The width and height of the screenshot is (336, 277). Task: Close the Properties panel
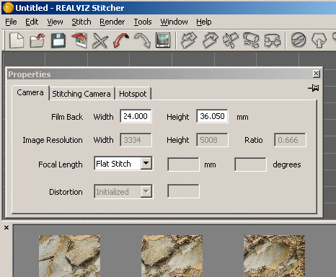pyautogui.click(x=317, y=74)
